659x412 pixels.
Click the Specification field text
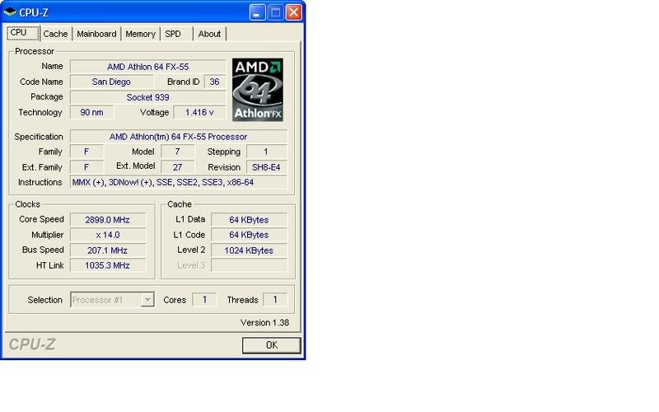click(179, 137)
